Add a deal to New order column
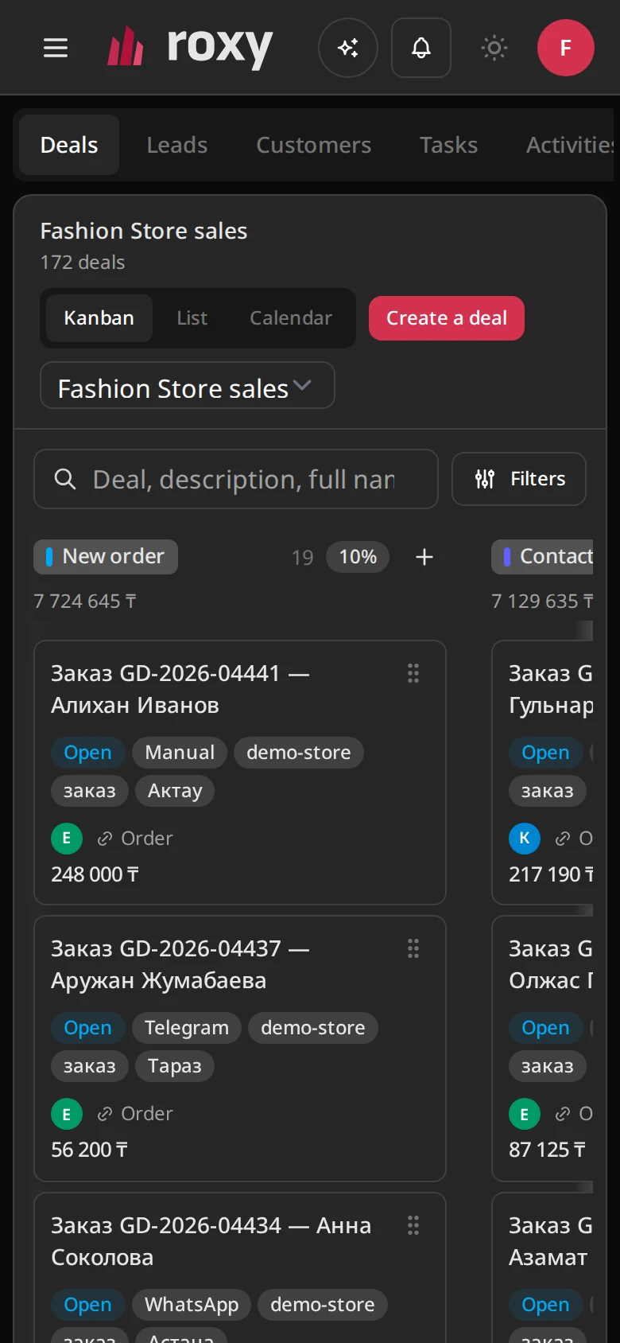Viewport: 620px width, 1343px height. click(x=424, y=557)
